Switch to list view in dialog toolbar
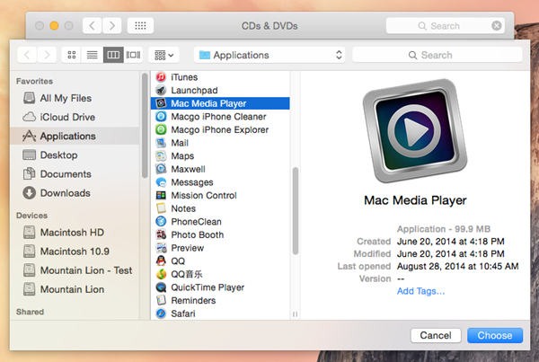 93,55
